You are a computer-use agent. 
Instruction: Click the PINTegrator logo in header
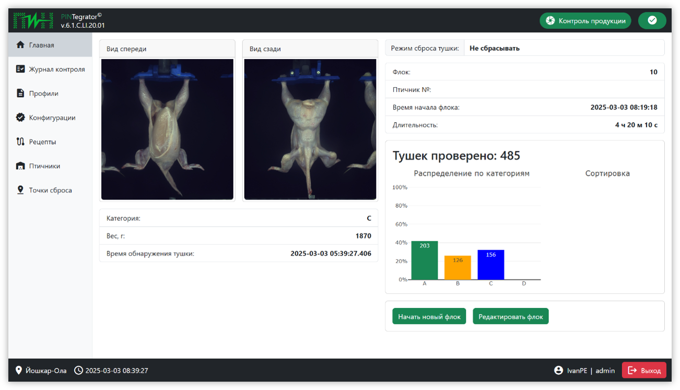(x=33, y=20)
